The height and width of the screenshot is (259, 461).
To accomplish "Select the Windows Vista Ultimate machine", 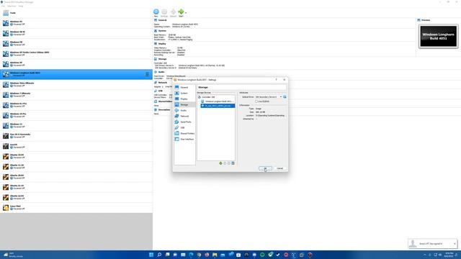I will pos(76,85).
